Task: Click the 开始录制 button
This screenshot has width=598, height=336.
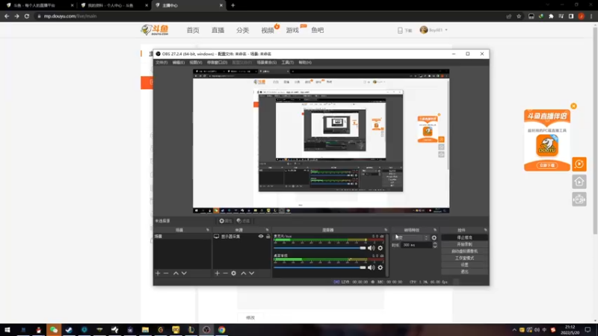Action: [x=464, y=244]
